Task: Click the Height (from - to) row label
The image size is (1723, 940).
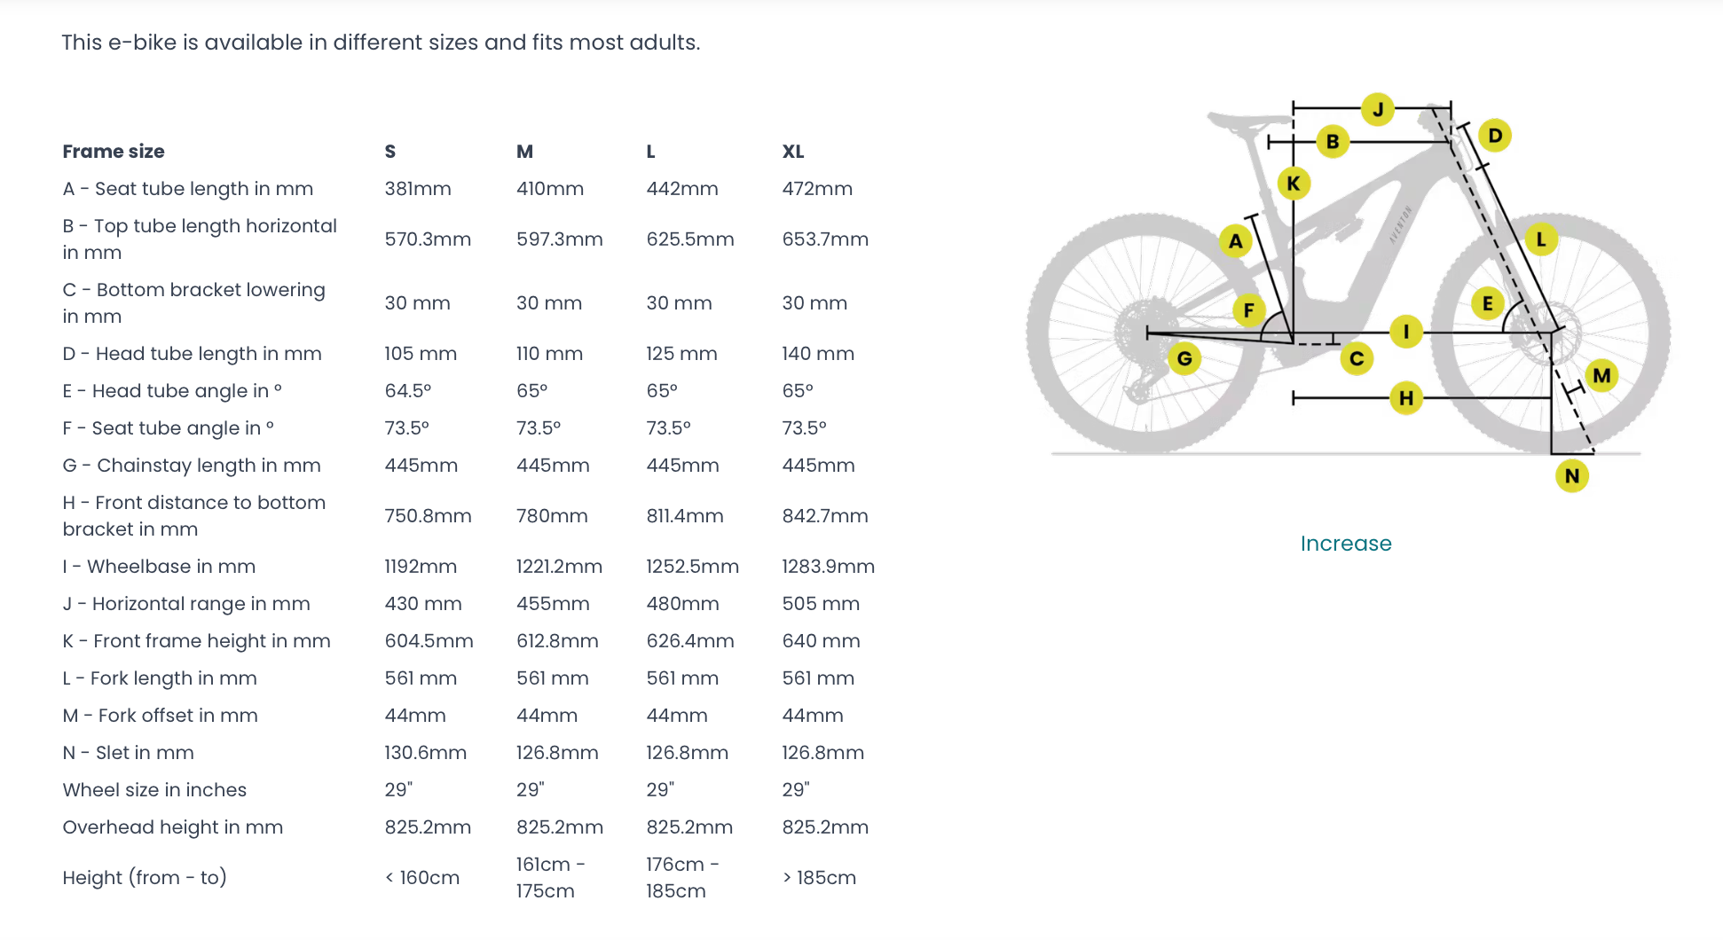Action: (145, 878)
